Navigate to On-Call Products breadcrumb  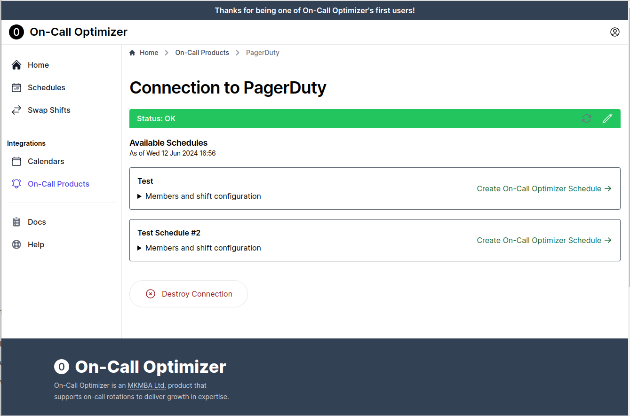coord(202,53)
